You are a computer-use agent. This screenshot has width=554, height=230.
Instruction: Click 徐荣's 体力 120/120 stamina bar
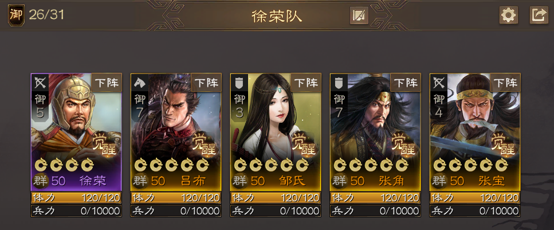click(x=76, y=197)
